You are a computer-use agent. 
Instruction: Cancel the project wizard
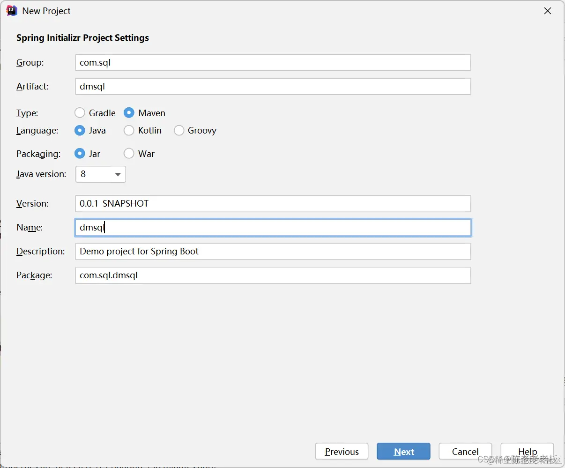coord(465,452)
